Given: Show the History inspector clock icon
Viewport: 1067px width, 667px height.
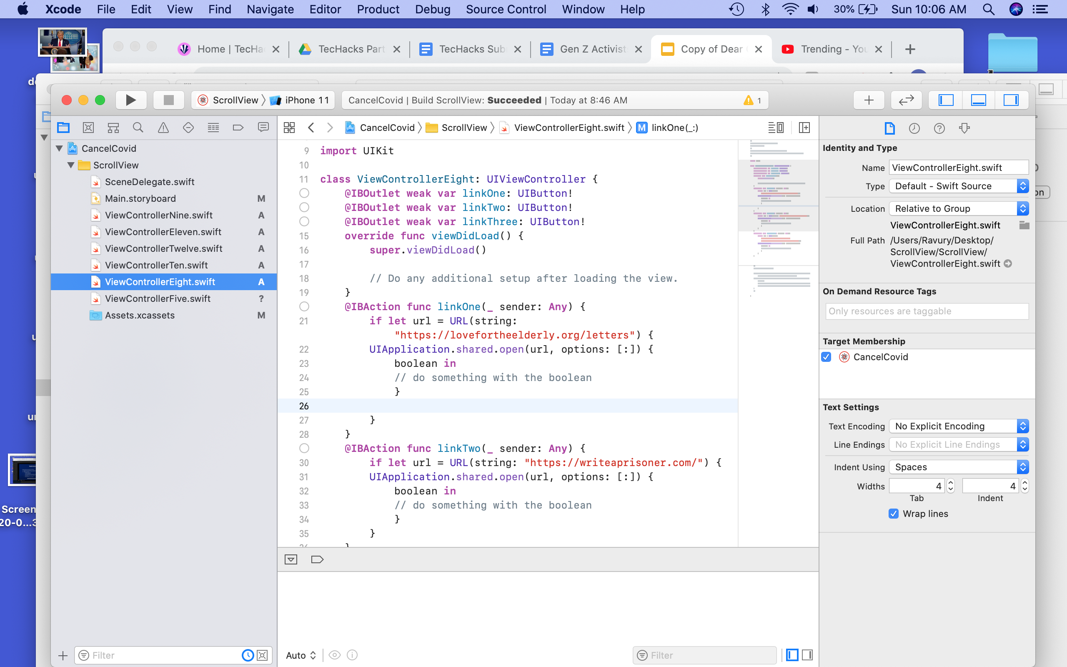Looking at the screenshot, I should coord(914,128).
